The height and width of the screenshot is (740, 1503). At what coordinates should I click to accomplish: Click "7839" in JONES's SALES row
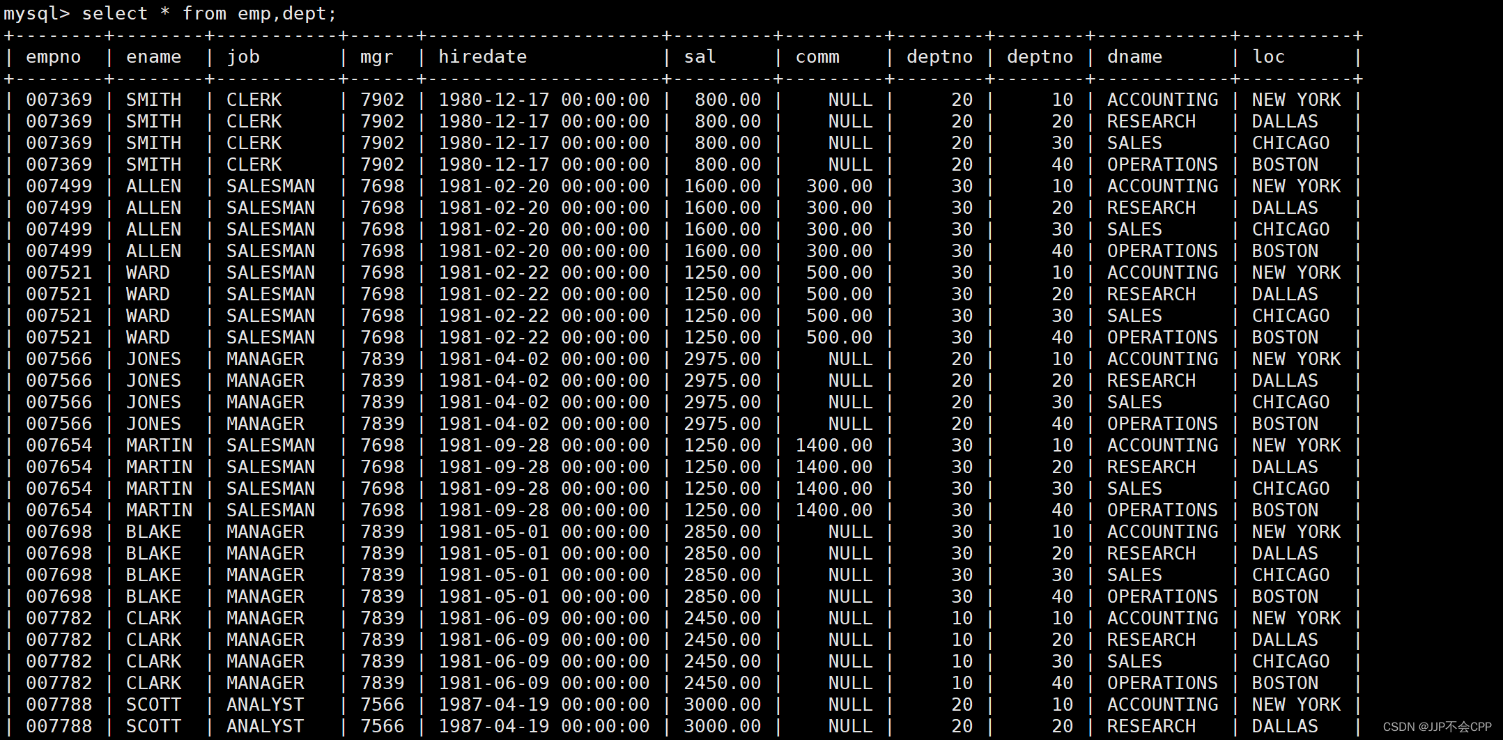(x=383, y=402)
